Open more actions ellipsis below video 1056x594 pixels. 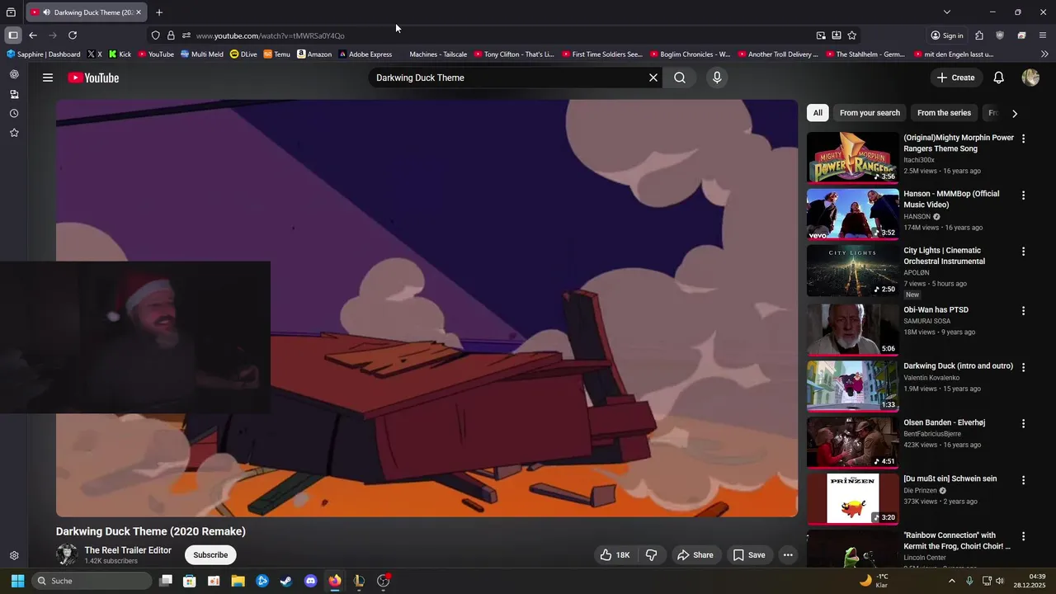click(x=788, y=555)
